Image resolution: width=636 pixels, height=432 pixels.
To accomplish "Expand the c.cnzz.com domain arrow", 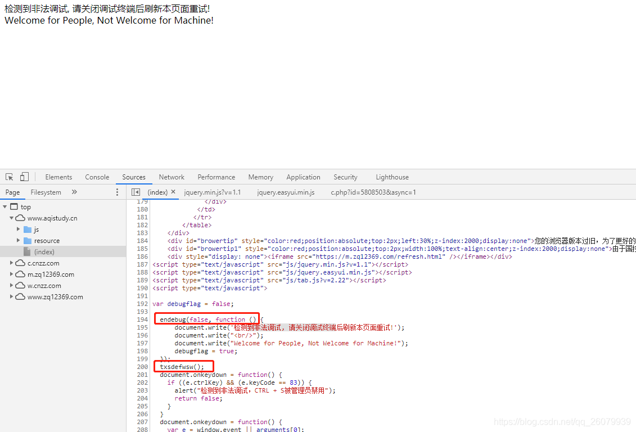I will coord(11,263).
